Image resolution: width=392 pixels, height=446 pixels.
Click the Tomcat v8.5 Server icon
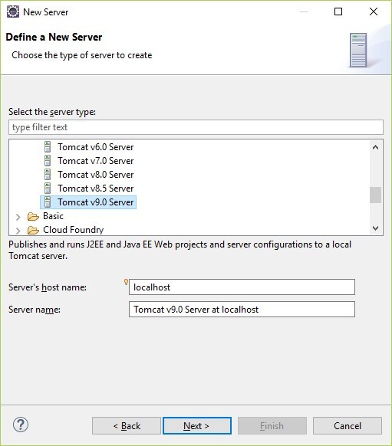48,189
